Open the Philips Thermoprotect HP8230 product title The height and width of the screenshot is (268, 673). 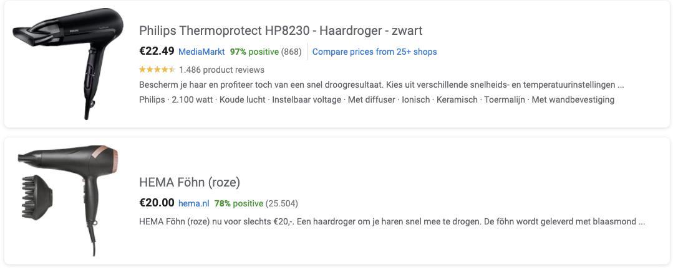point(281,30)
